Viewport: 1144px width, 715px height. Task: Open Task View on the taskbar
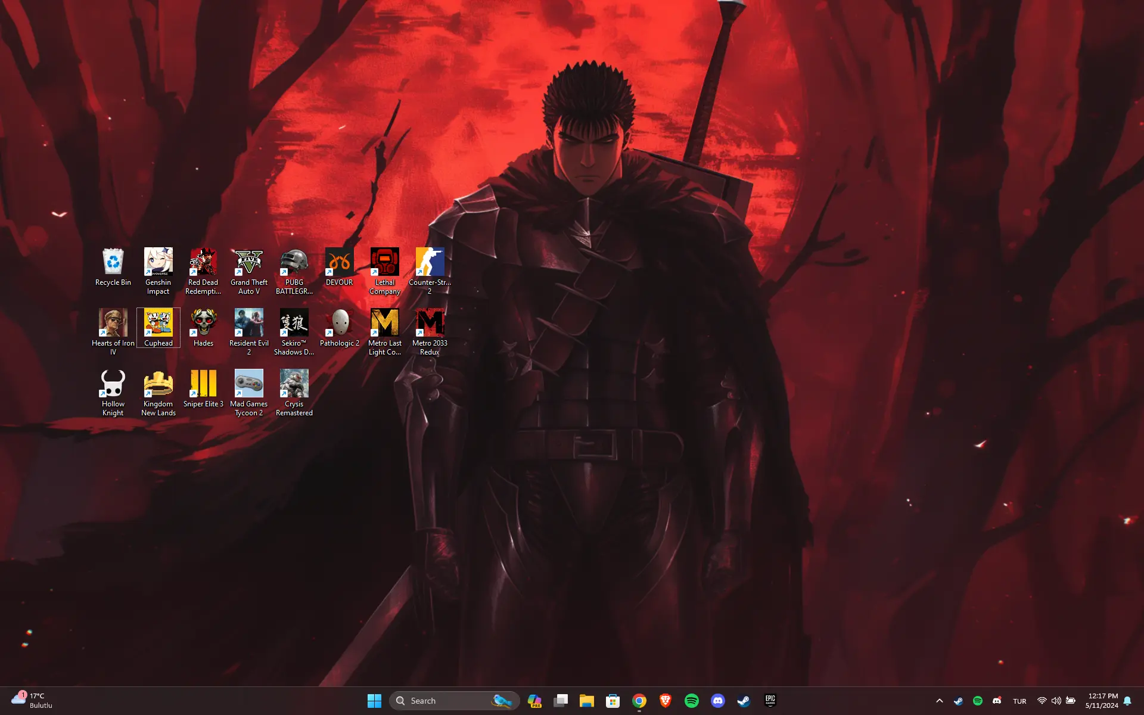point(561,701)
